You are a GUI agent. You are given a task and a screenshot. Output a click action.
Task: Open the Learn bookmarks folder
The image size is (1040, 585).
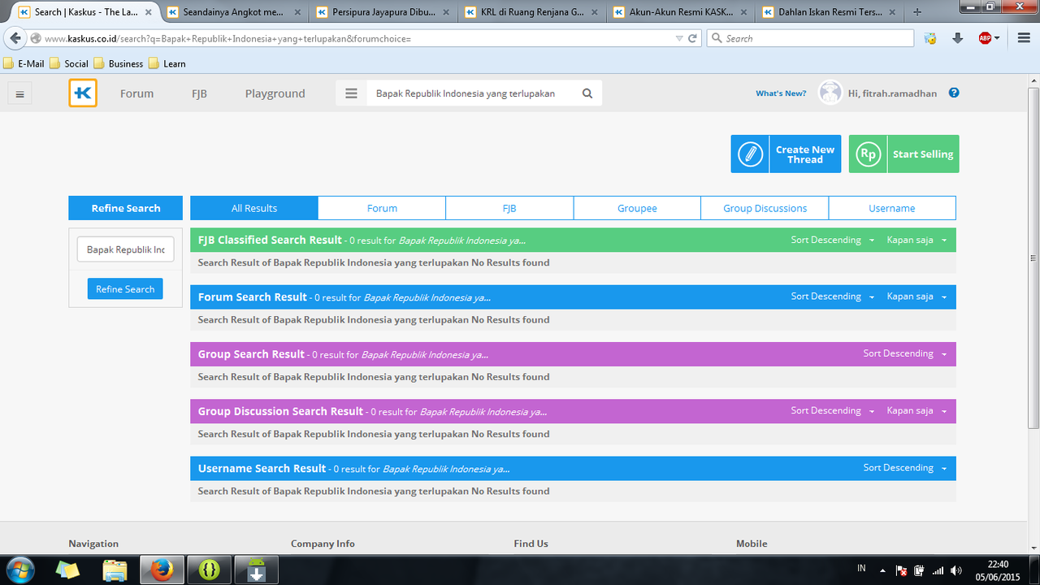click(167, 63)
